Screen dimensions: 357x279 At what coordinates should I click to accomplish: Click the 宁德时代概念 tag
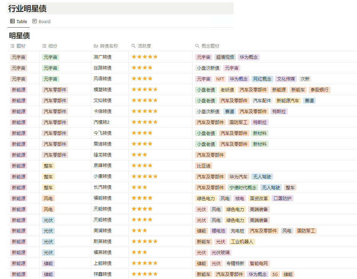[x=243, y=188]
